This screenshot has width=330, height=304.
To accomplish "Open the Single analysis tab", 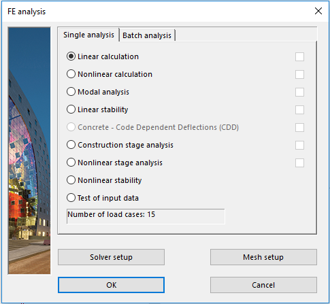I will pyautogui.click(x=88, y=35).
